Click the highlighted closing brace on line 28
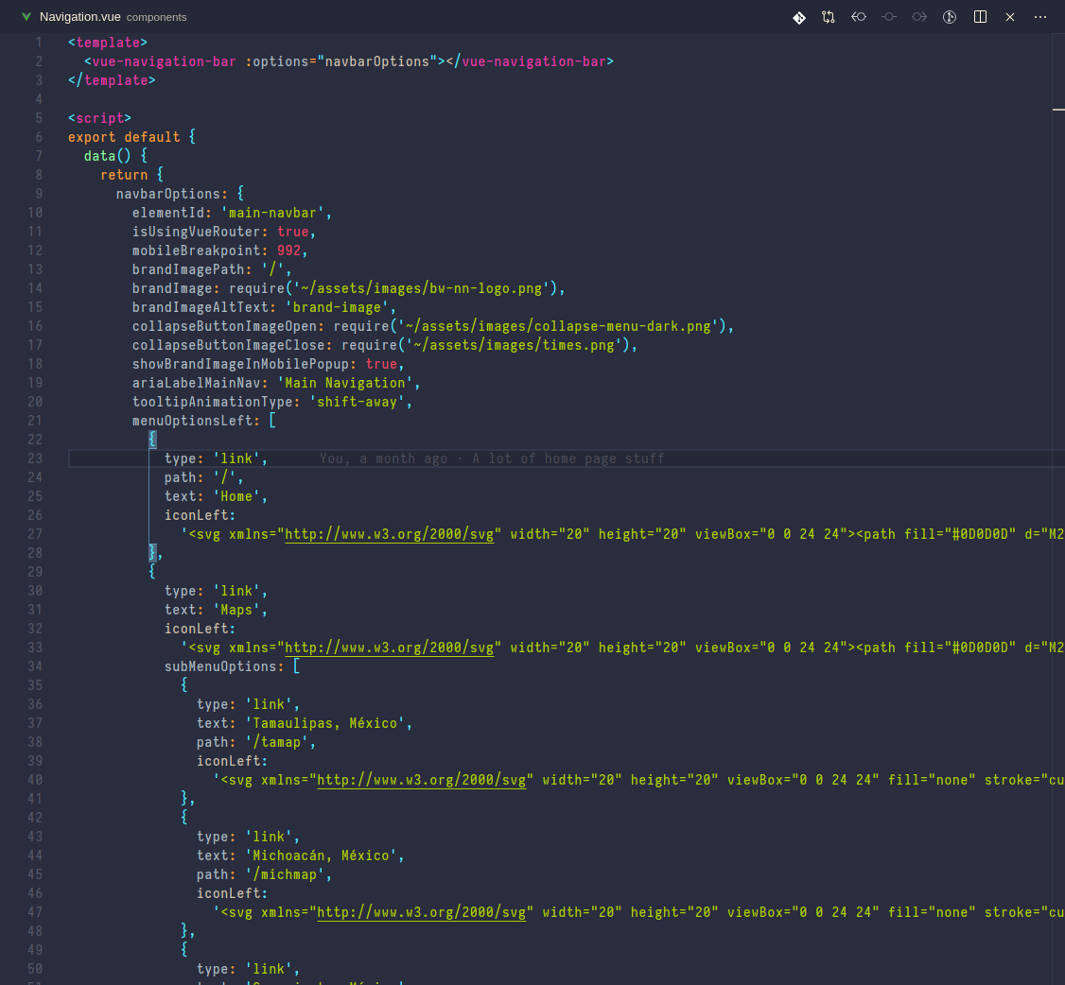 point(152,553)
